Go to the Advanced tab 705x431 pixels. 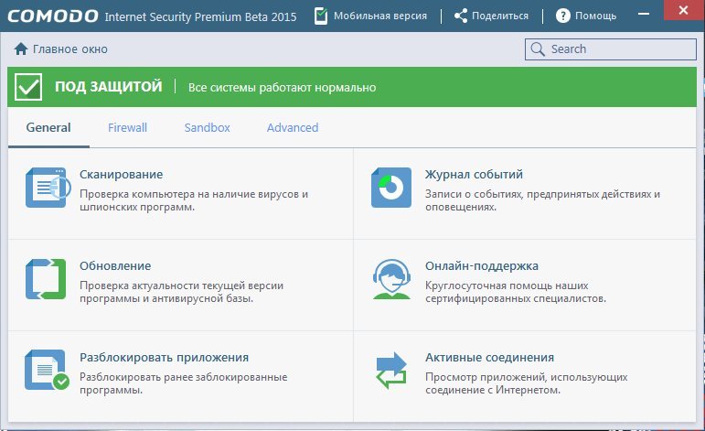click(293, 128)
